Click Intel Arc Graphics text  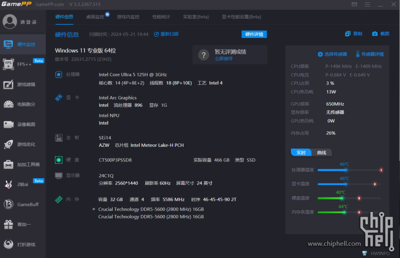point(118,98)
